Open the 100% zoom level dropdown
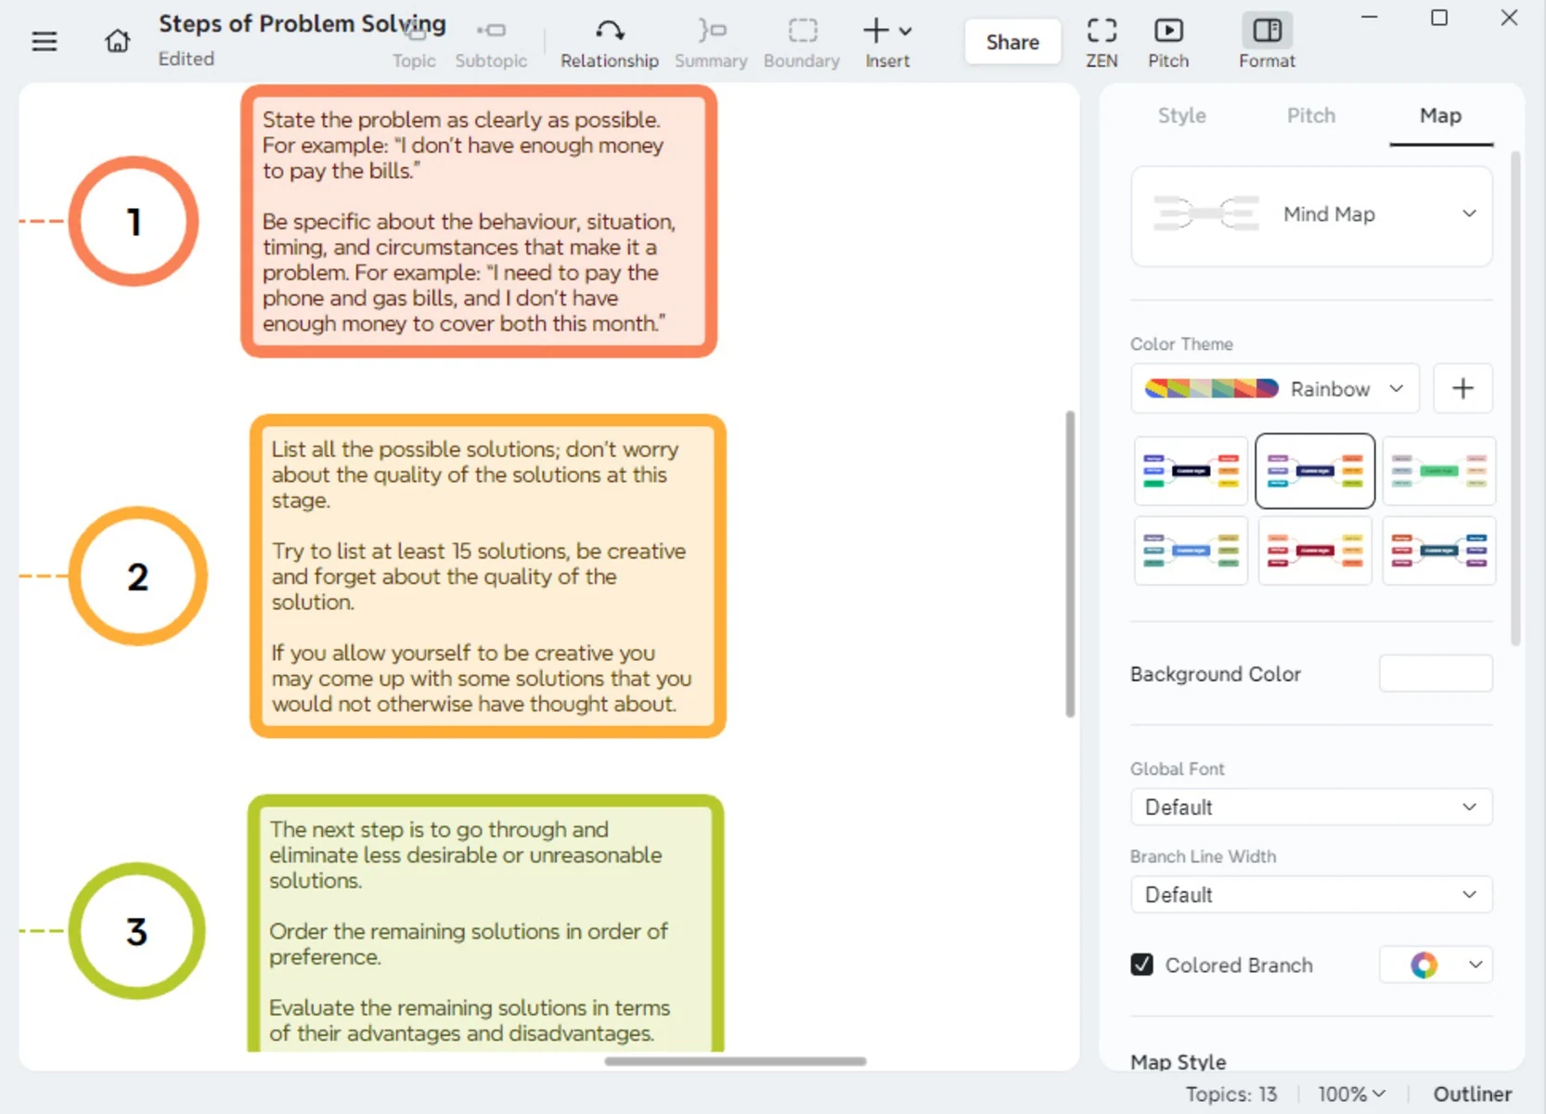 1351,1095
